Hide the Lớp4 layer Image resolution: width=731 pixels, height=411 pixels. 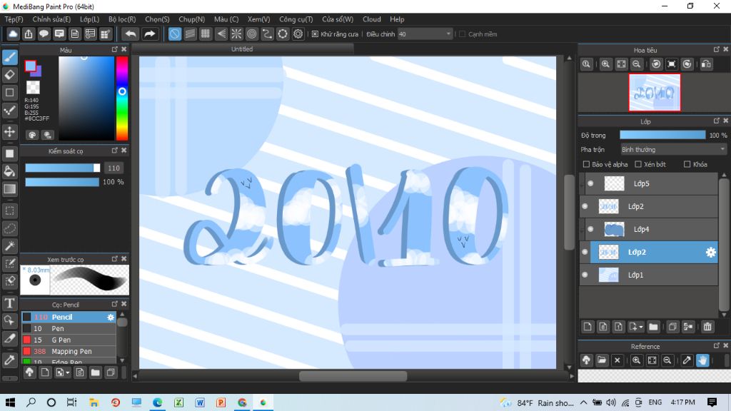tap(590, 229)
